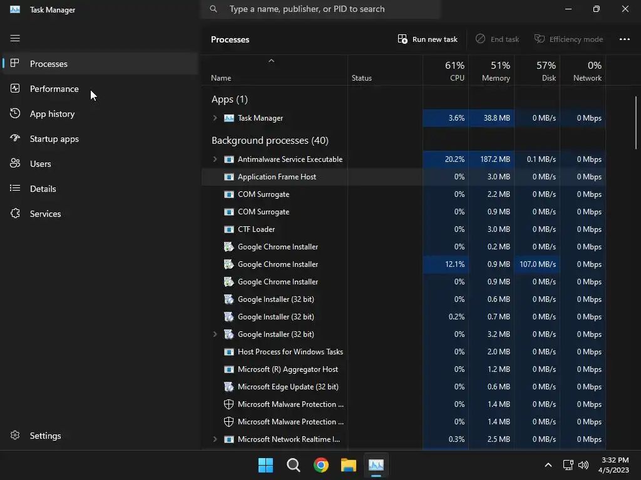The height and width of the screenshot is (480, 641).
Task: Click the Antimalware Service Executable icon
Action: 229,159
